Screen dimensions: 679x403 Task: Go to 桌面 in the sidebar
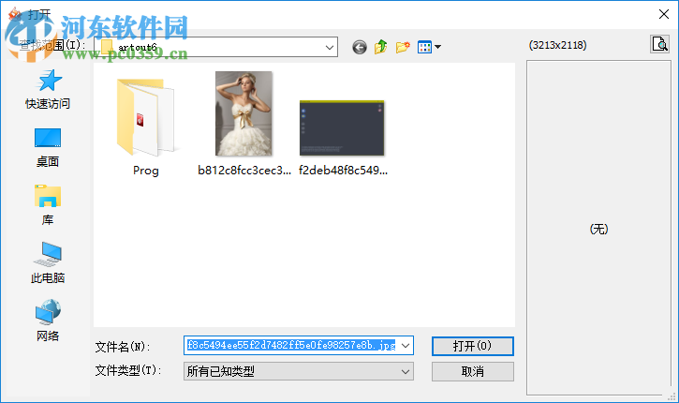(48, 148)
